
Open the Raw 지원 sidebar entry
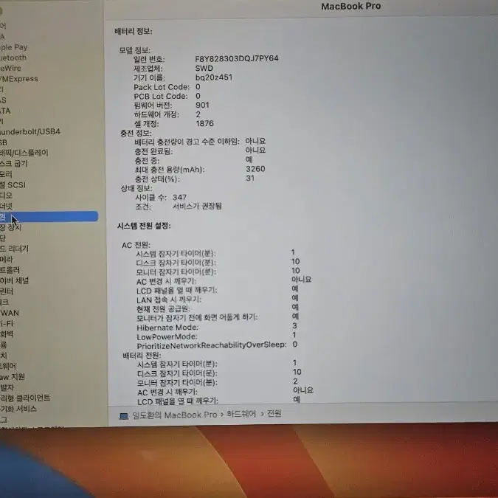(x=13, y=377)
